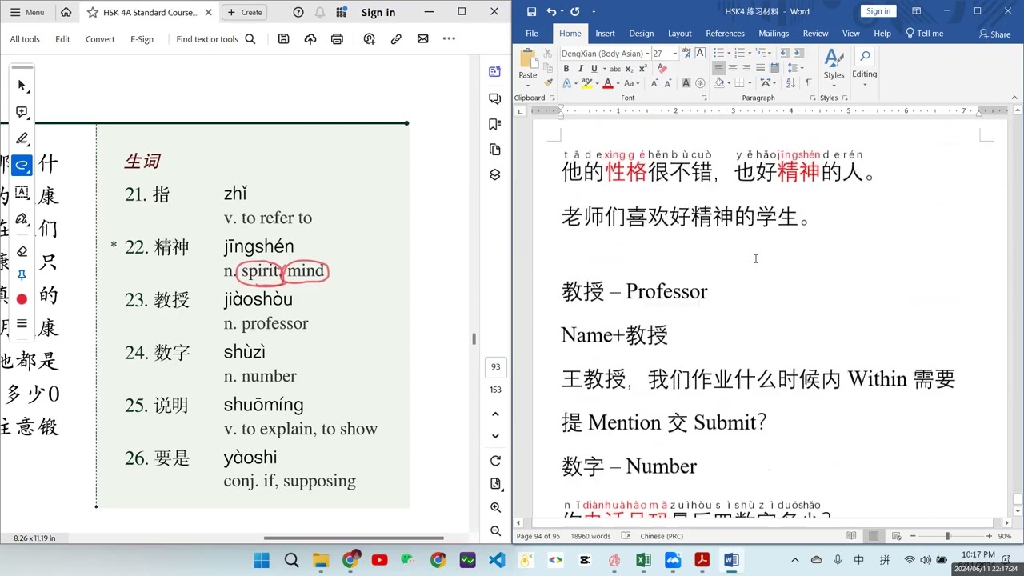Open the DengXian font name dropdown
This screenshot has height=576, width=1024.
646,54
